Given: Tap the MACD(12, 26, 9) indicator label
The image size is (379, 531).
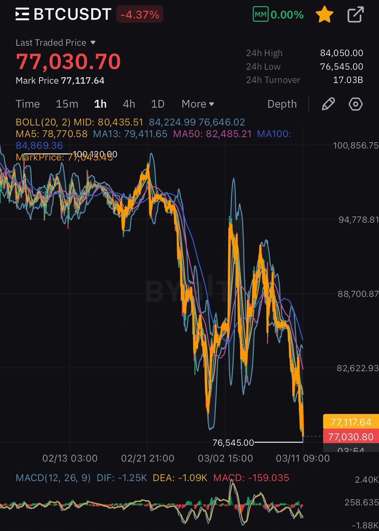Looking at the screenshot, I should pyautogui.click(x=53, y=478).
